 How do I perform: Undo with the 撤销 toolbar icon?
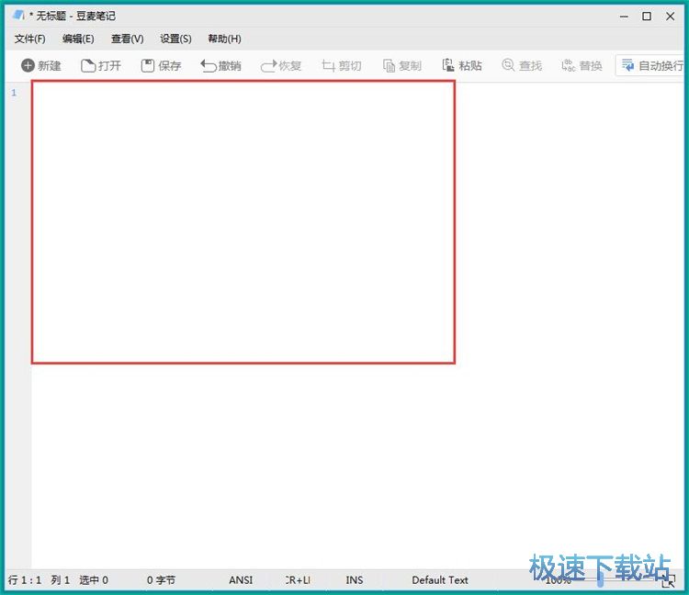220,66
